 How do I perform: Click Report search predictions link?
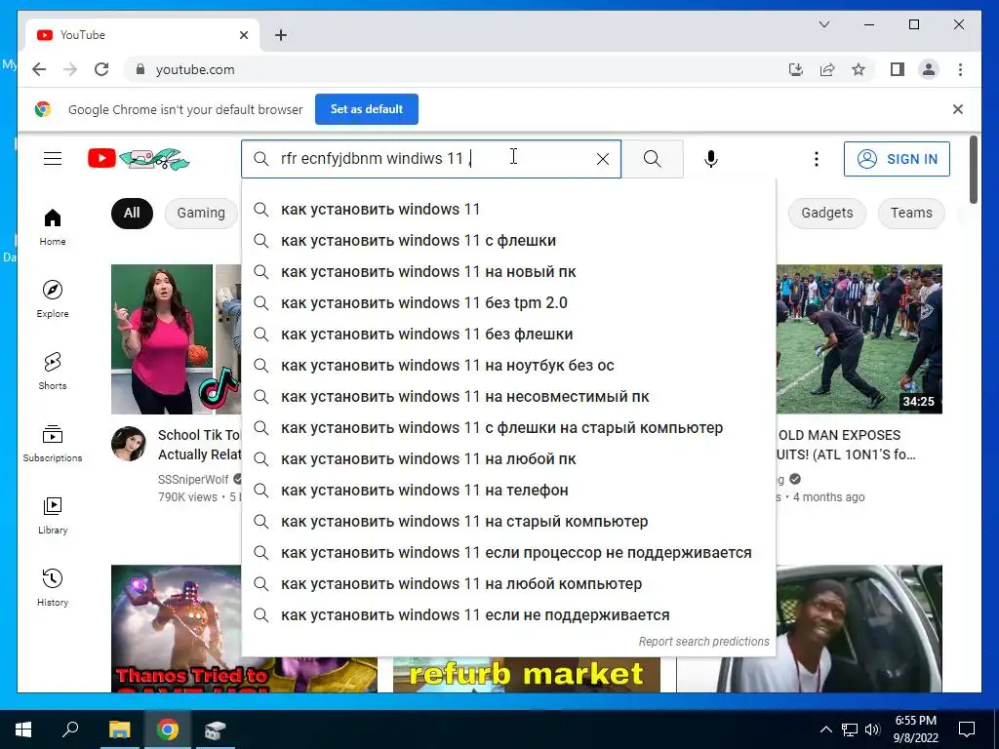(x=704, y=642)
